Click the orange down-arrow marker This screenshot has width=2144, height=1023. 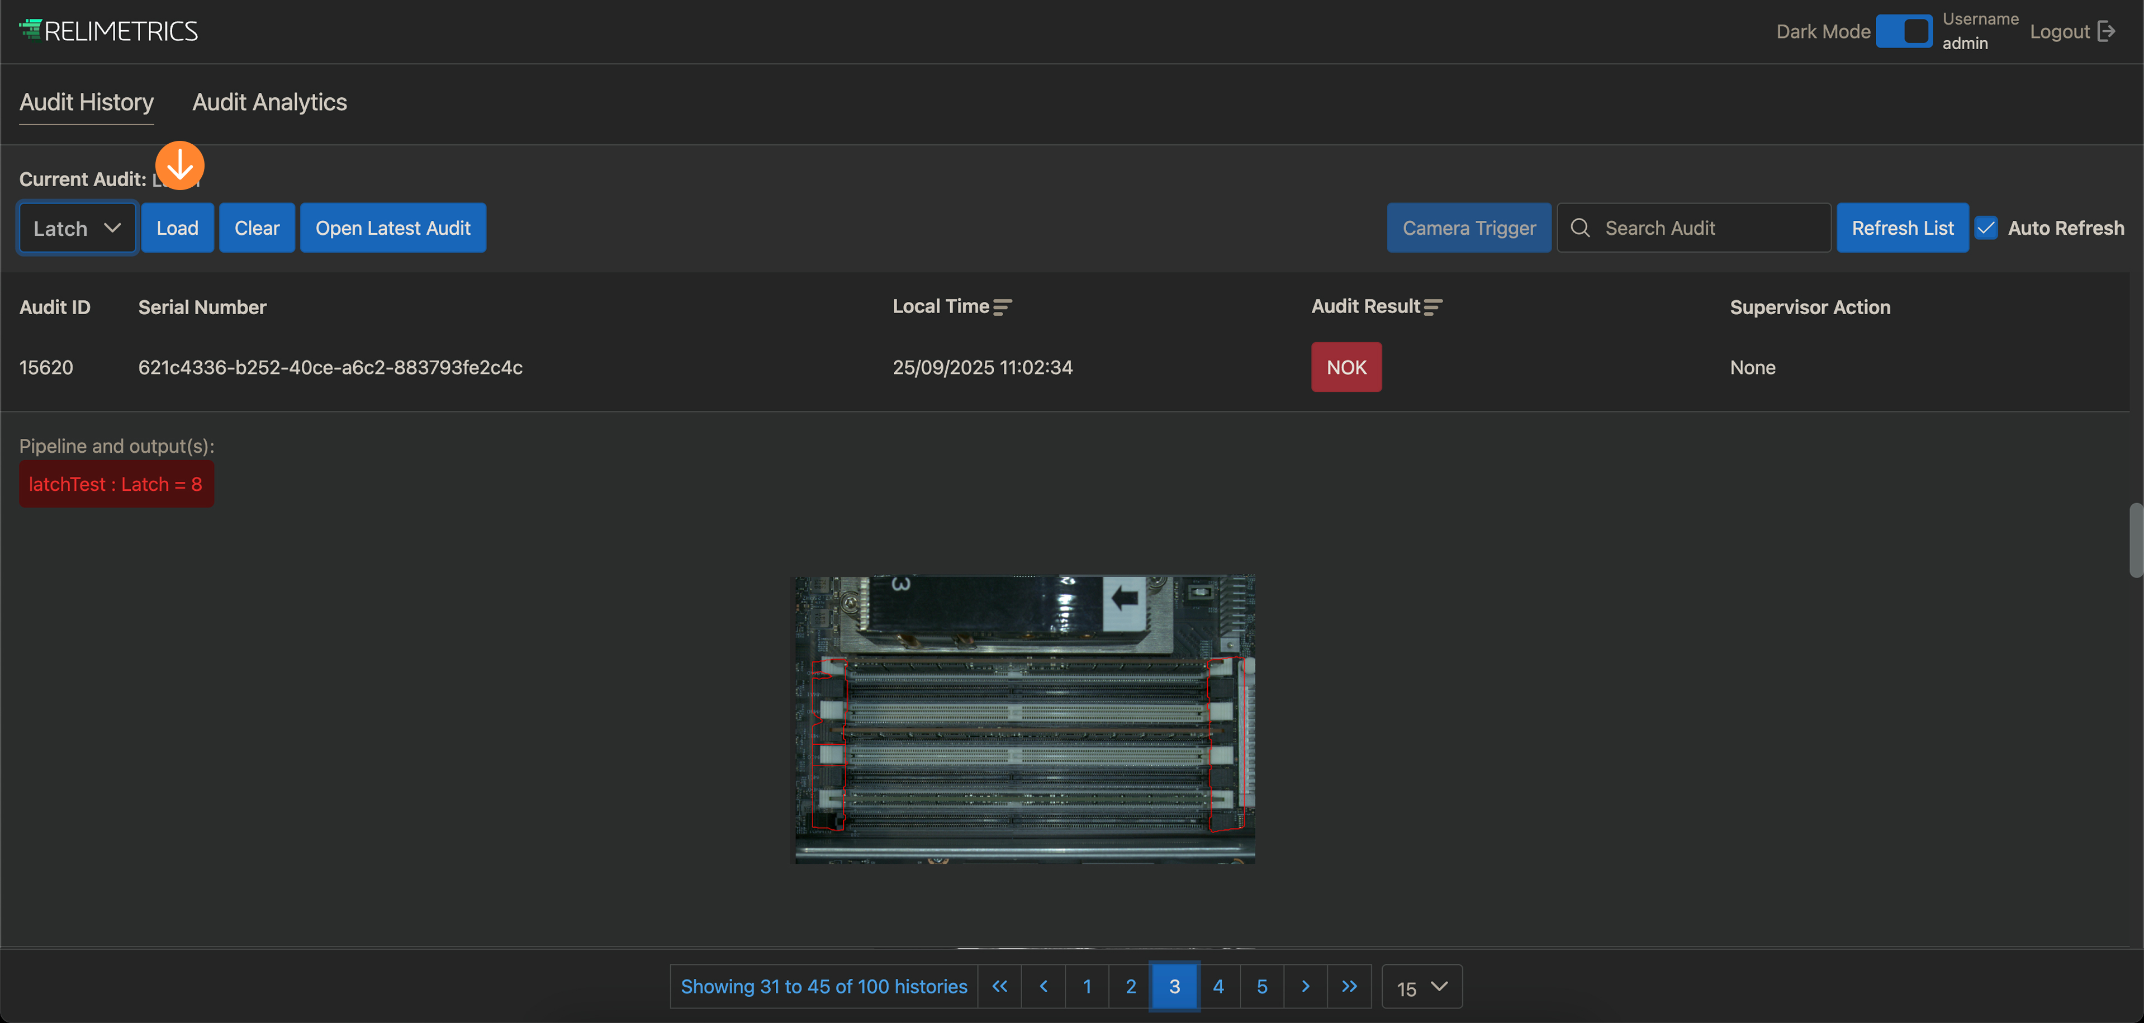click(x=180, y=165)
